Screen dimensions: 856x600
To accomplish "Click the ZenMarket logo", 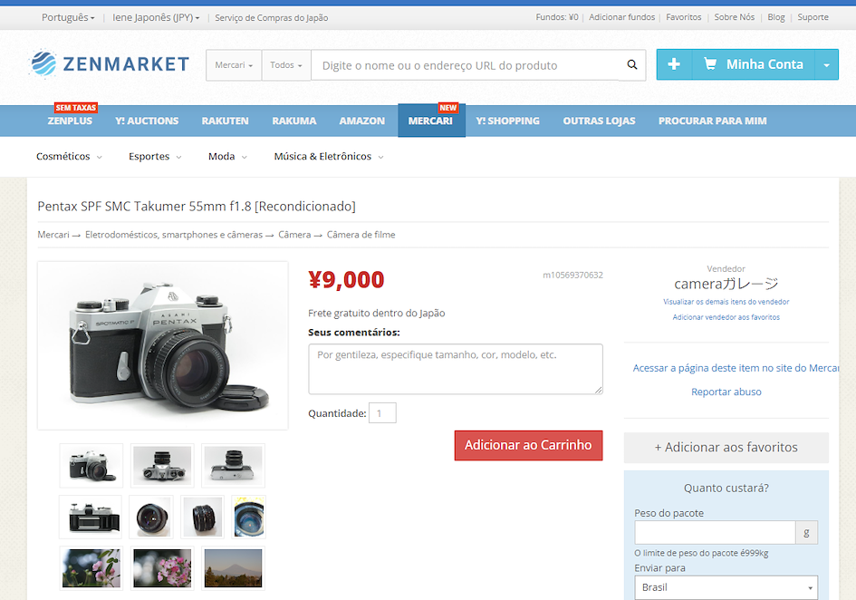I will (x=110, y=63).
